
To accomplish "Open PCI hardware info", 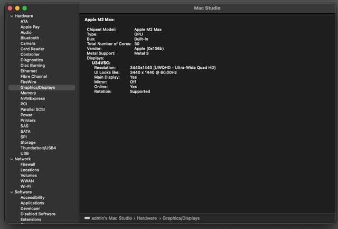I will tap(24, 104).
